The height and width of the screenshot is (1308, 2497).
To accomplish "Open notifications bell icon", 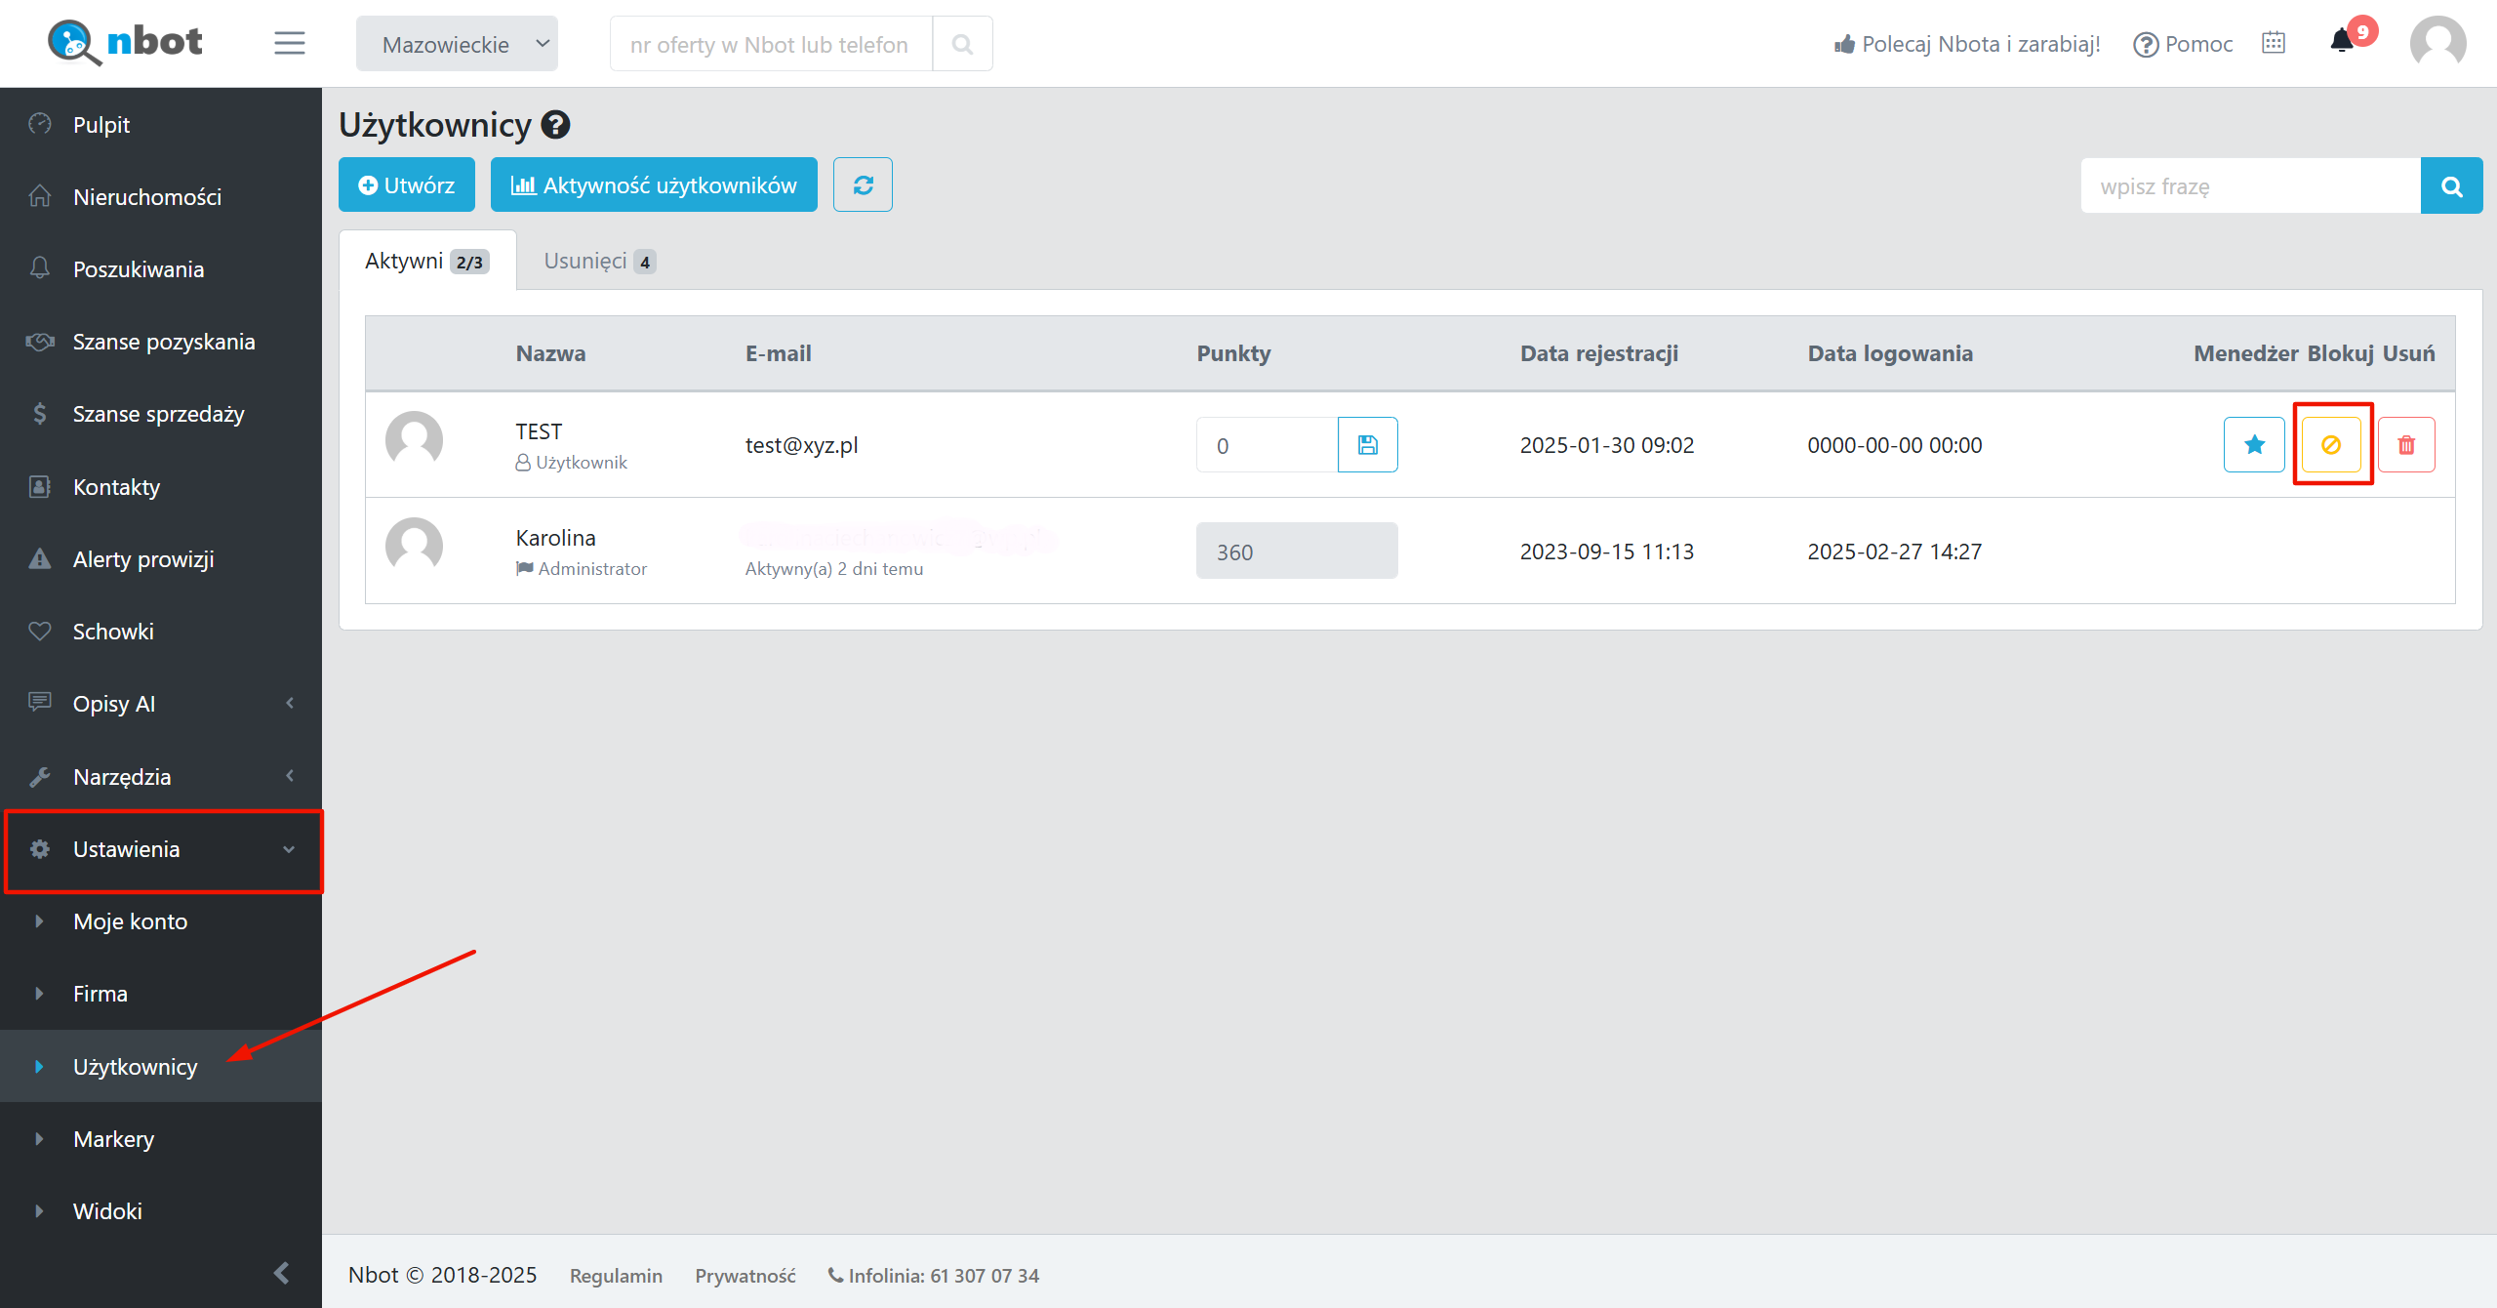I will pyautogui.click(x=2342, y=42).
